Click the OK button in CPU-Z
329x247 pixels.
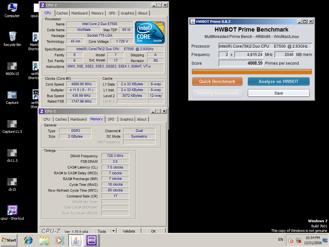point(153,231)
